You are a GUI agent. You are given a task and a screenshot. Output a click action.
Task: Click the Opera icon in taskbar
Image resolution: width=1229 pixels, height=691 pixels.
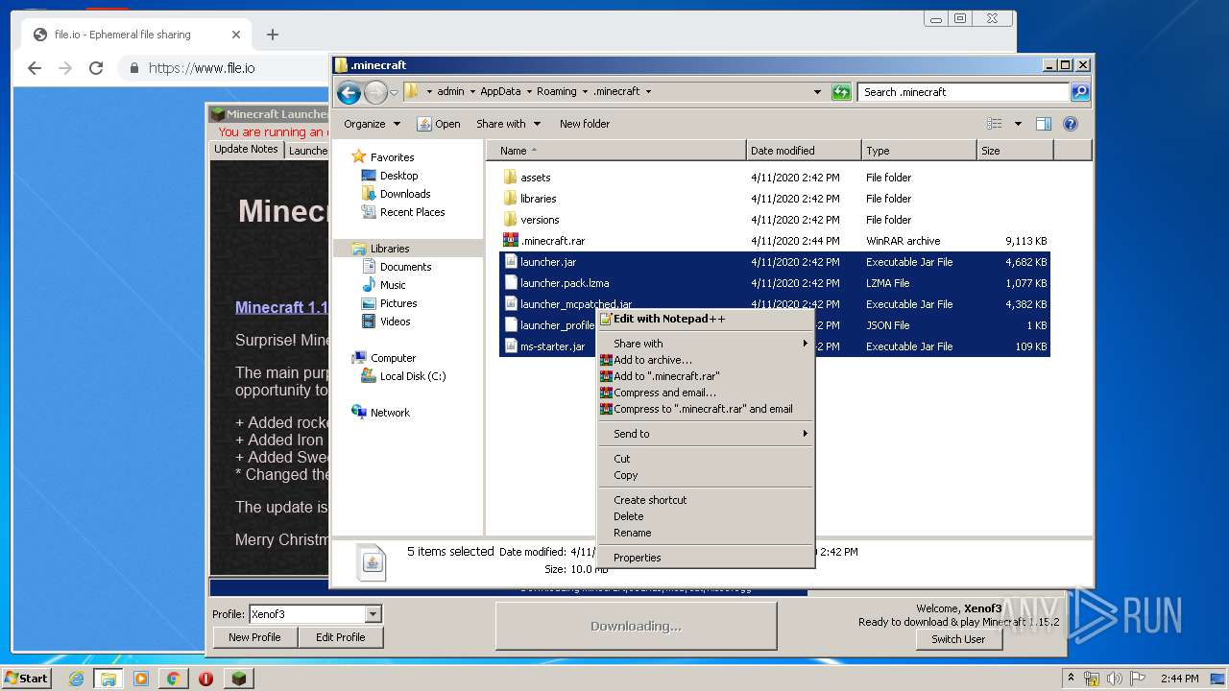(x=205, y=679)
